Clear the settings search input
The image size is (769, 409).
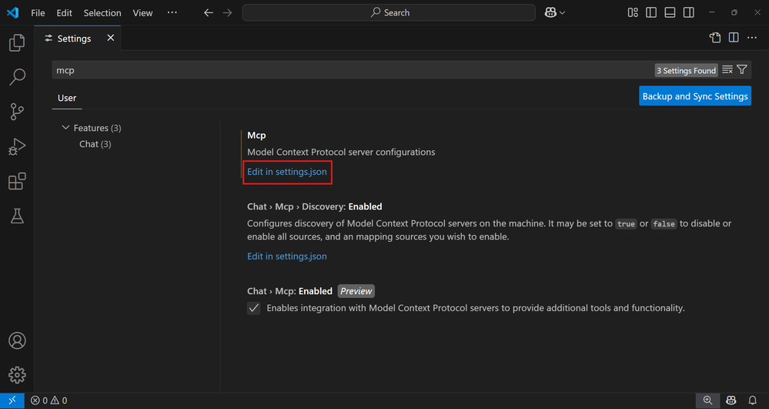click(727, 70)
